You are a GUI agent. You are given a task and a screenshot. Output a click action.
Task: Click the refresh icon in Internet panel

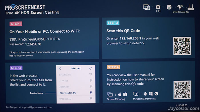point(91,69)
